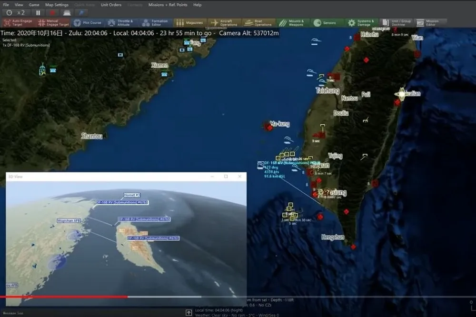Click the white unit icon beside record
This screenshot has height=317, width=476.
pyautogui.click(x=67, y=13)
